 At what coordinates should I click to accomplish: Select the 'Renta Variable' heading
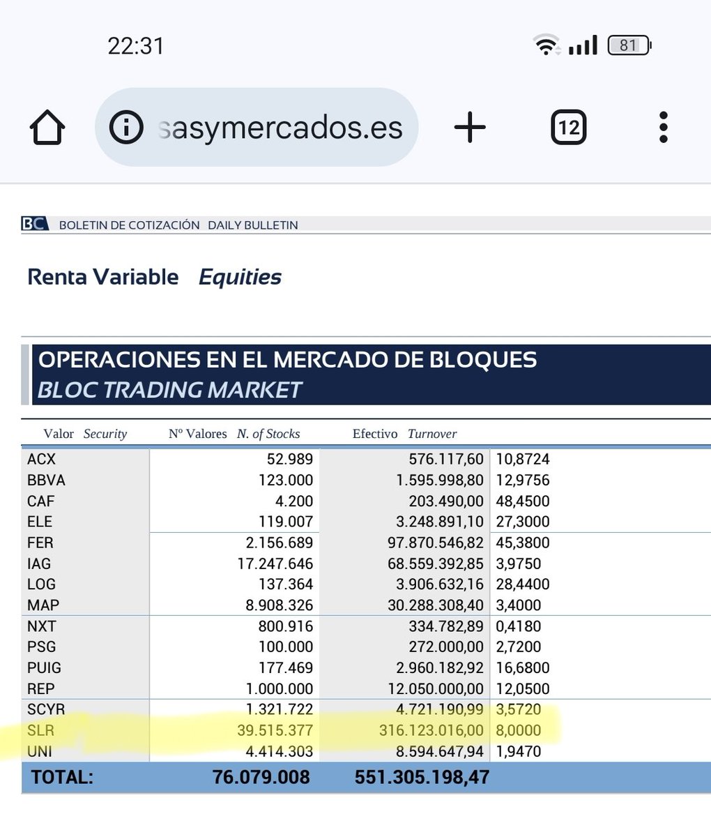pos(103,277)
